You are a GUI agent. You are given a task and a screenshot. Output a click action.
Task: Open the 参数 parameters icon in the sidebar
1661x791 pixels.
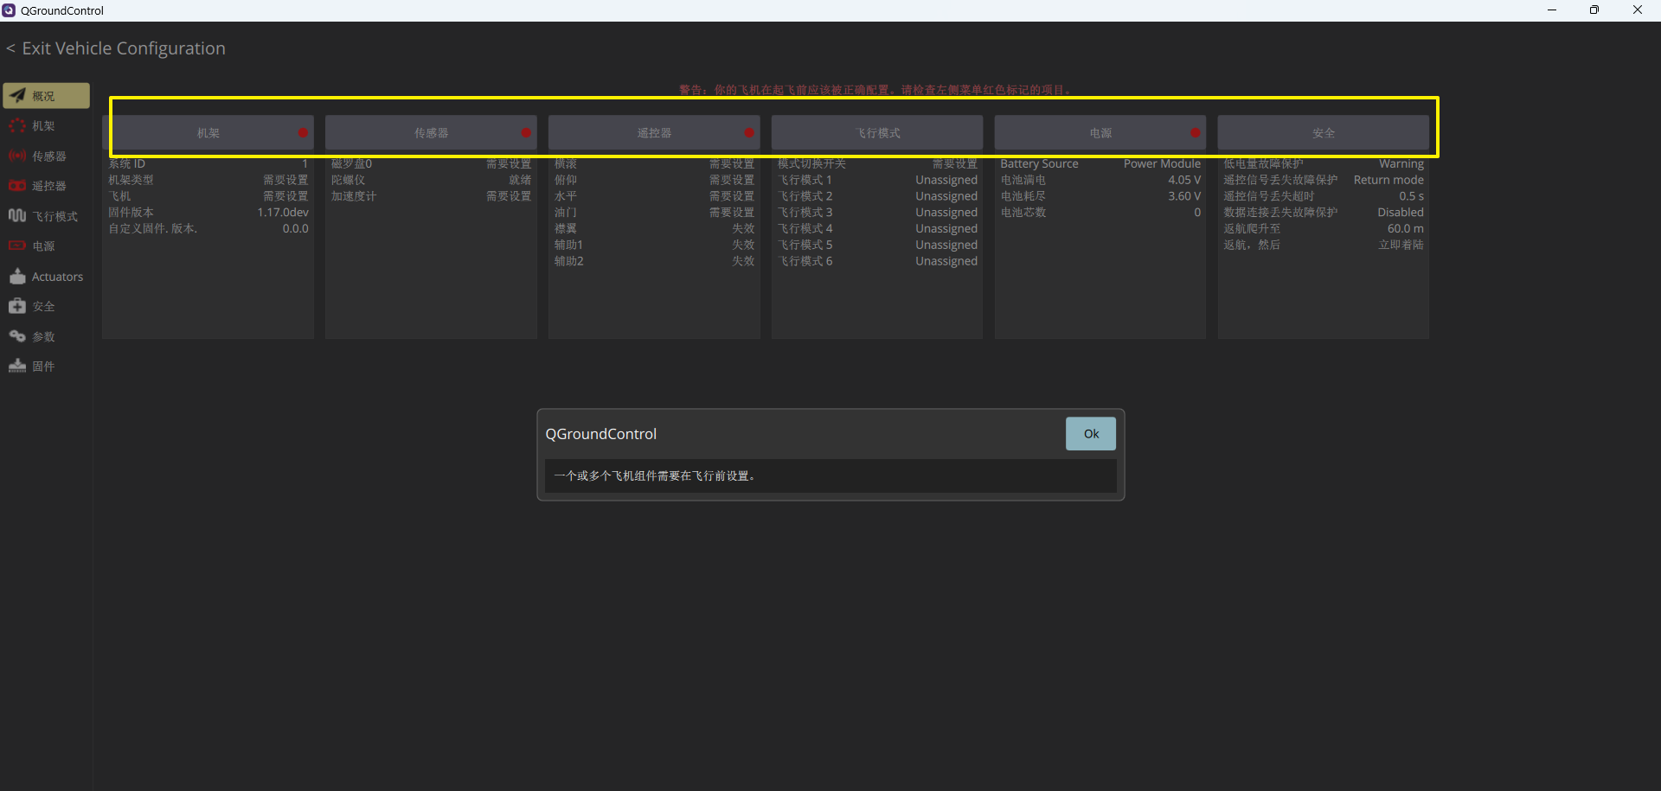[x=17, y=336]
